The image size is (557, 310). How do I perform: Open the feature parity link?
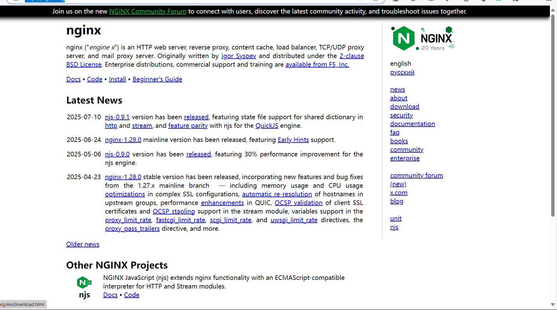coord(188,126)
